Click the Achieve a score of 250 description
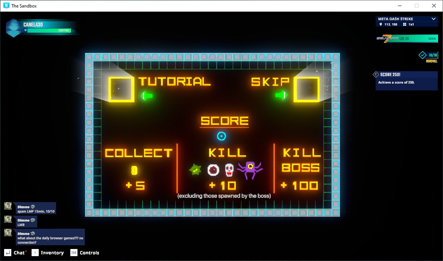Viewport: 443px width, 261px height. click(x=396, y=82)
